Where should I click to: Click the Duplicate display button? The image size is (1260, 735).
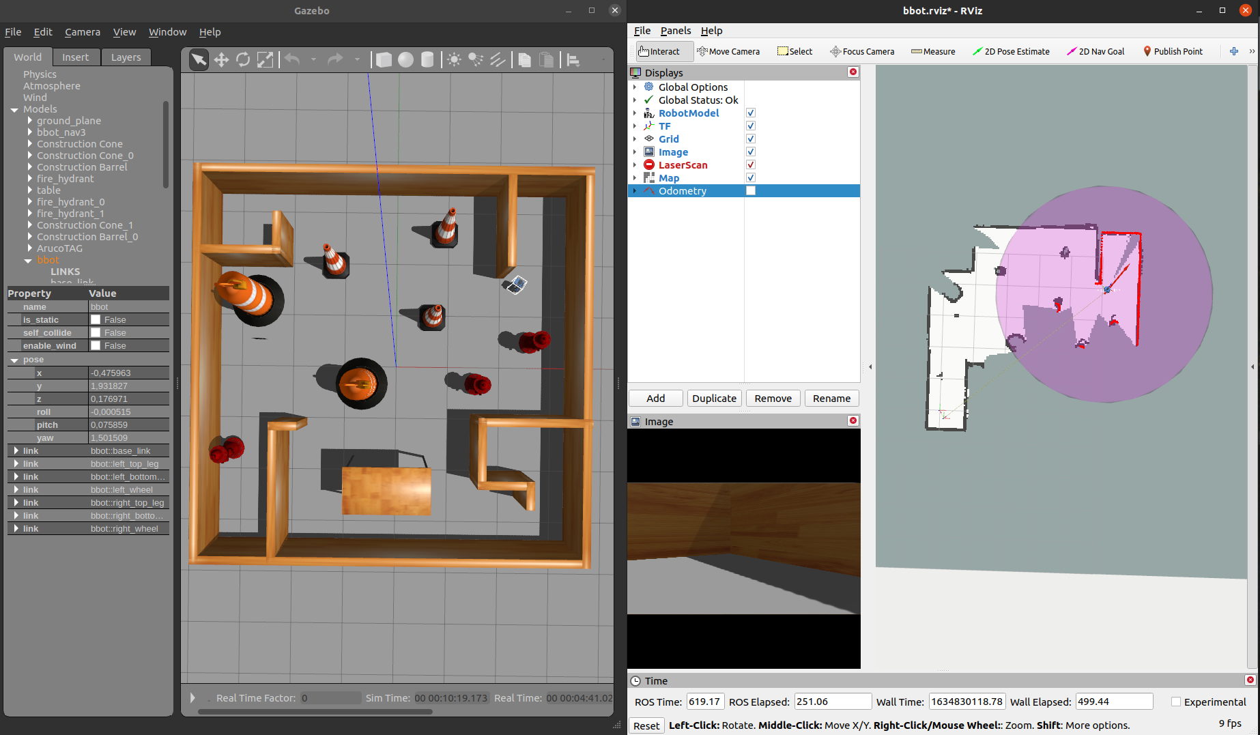[x=715, y=399]
